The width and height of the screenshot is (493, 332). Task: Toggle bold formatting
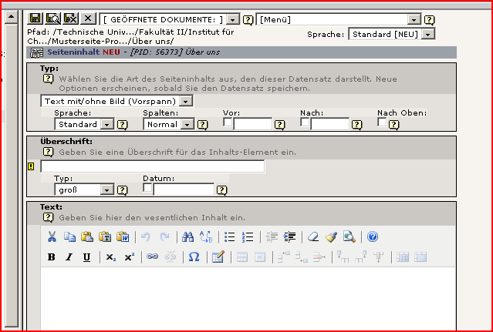tap(51, 257)
